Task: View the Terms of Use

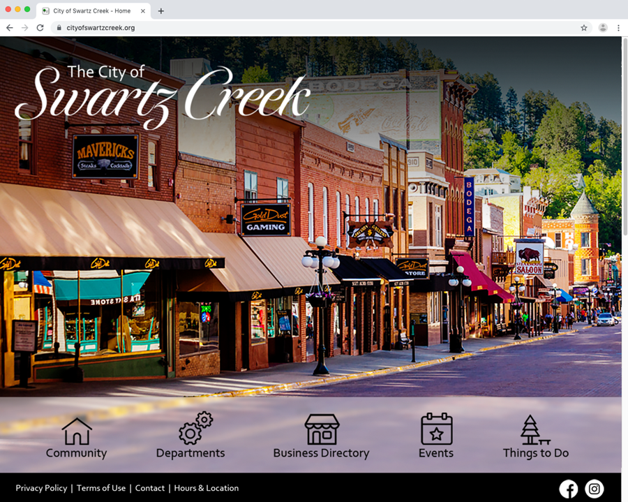Action: click(x=100, y=488)
